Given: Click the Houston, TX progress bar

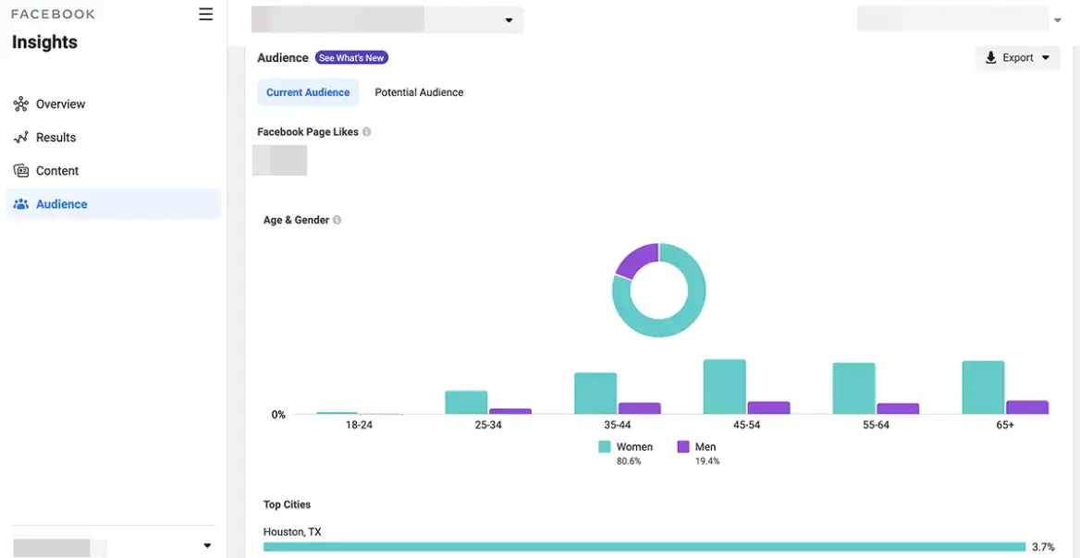Looking at the screenshot, I should pos(643,546).
